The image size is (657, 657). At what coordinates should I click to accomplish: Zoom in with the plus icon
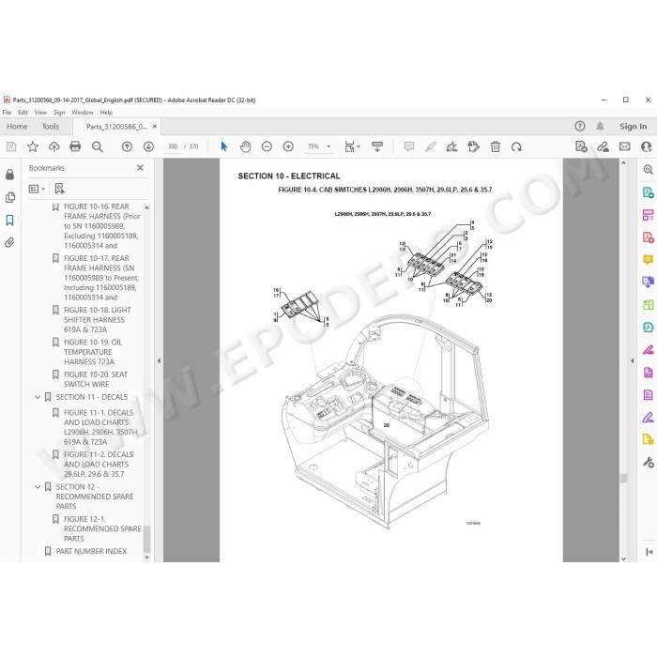coord(288,146)
